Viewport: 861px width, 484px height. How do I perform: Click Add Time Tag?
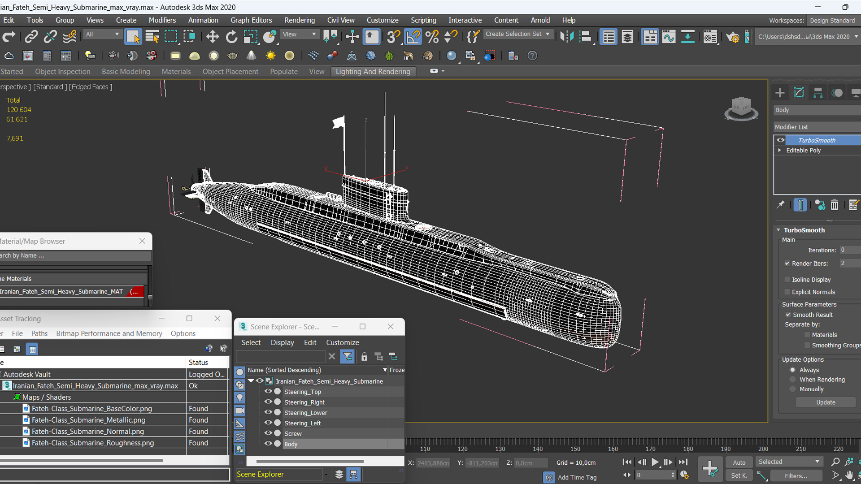pyautogui.click(x=577, y=477)
